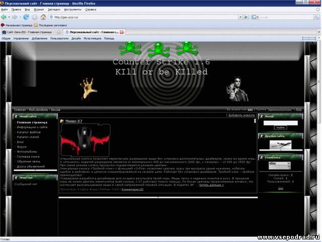Image resolution: width=322 pixels, height=242 pixels.
Task: Click the Найти search button
Action: [x=280, y=128]
